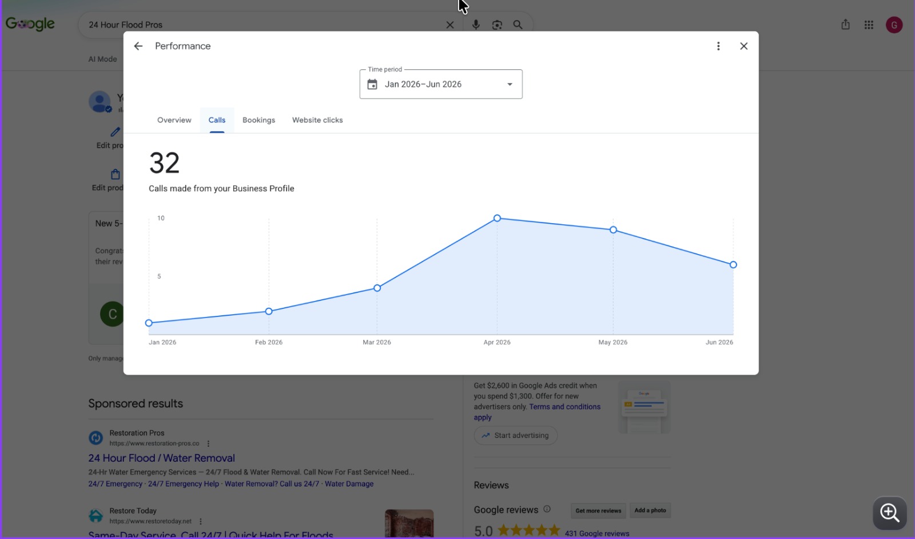915x539 pixels.
Task: Go back with the Performance arrow
Action: coord(138,46)
